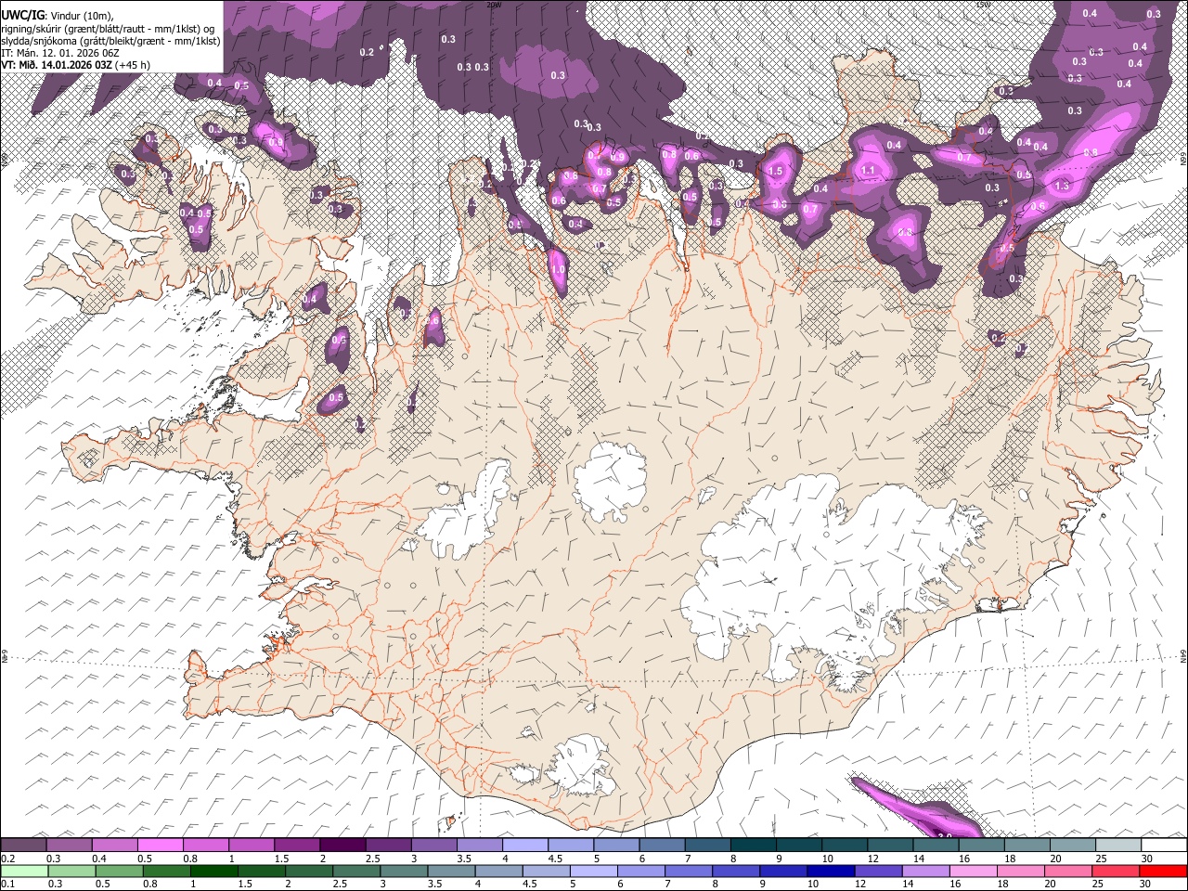The width and height of the screenshot is (1188, 891).
Task: Click the UWC/IG title in the header box
Action: point(22,14)
